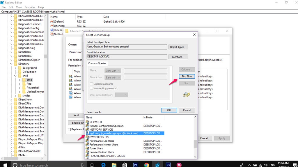Open File Explorer from the taskbar
The width and height of the screenshot is (298, 167).
tap(114, 165)
